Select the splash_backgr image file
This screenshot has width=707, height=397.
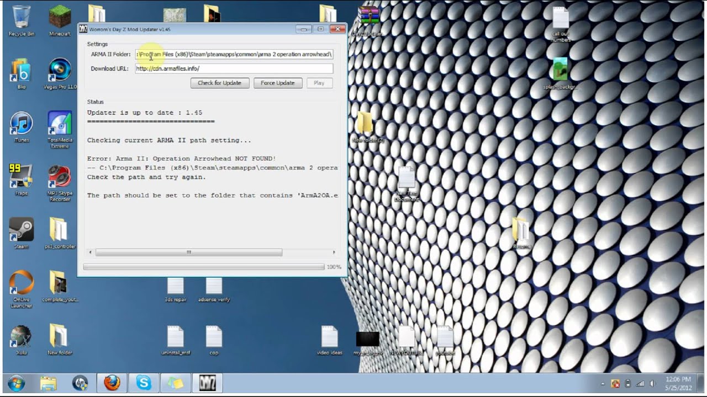561,73
